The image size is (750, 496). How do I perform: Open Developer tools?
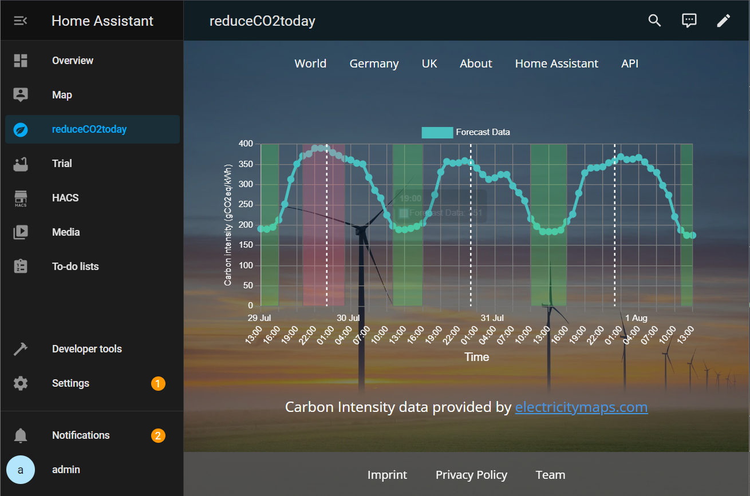tap(92, 349)
